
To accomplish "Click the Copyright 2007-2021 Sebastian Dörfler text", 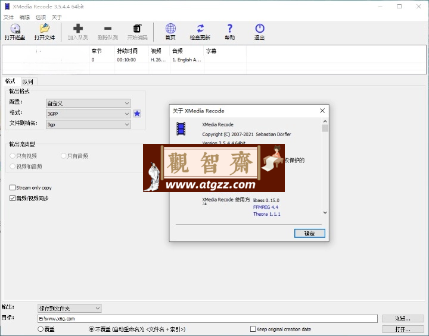I will pos(247,134).
